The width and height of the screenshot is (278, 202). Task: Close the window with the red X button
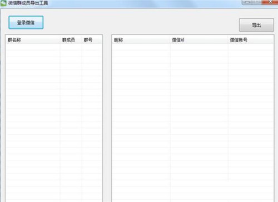click(270, 2)
